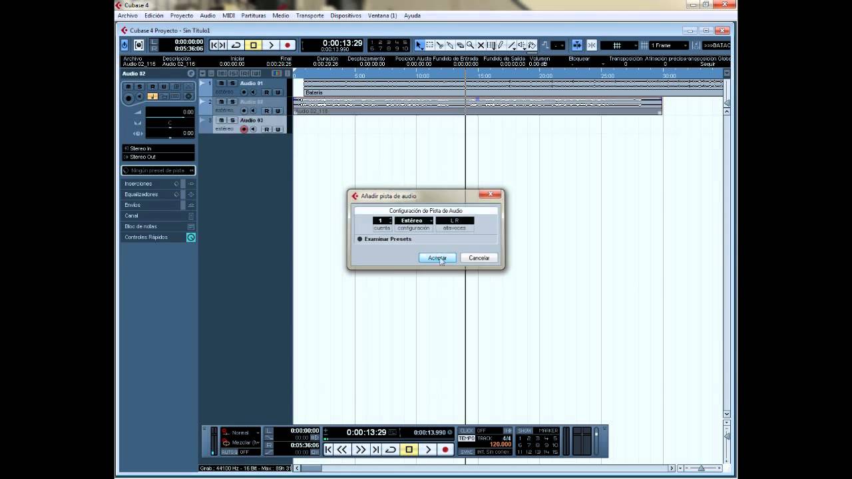Return to project start in transport panel
The height and width of the screenshot is (479, 852).
coord(328,449)
